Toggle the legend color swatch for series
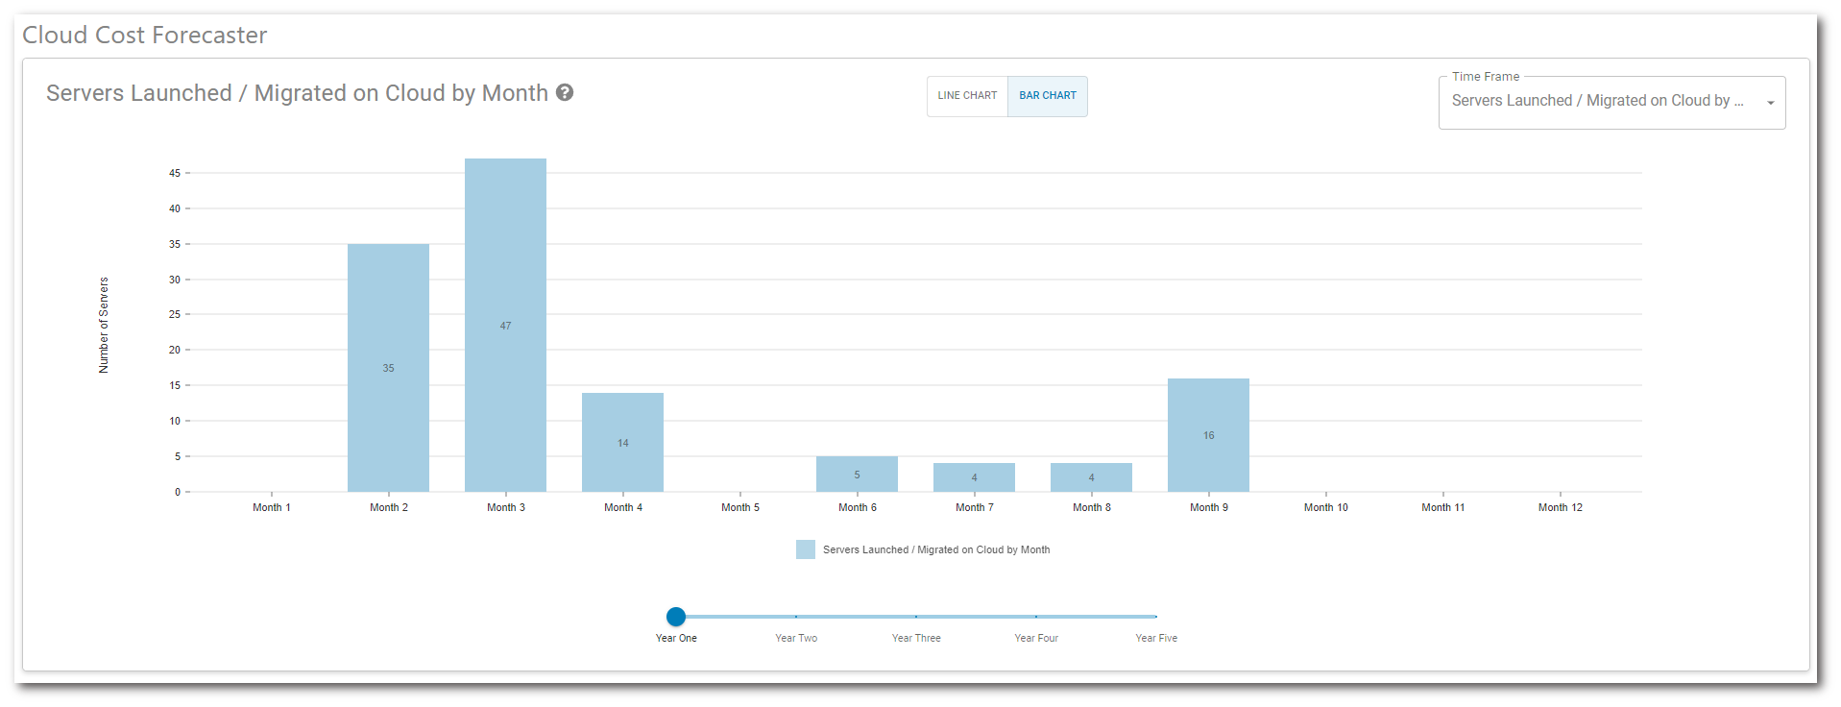The image size is (1841, 707). click(x=805, y=549)
